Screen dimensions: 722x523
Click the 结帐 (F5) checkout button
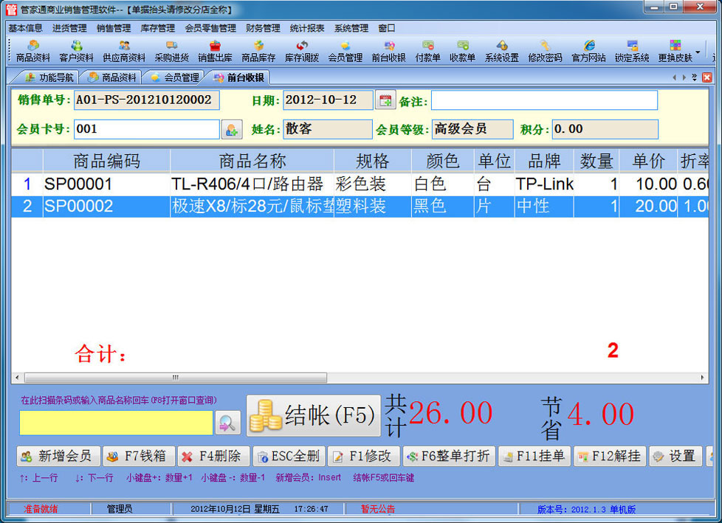pyautogui.click(x=314, y=415)
